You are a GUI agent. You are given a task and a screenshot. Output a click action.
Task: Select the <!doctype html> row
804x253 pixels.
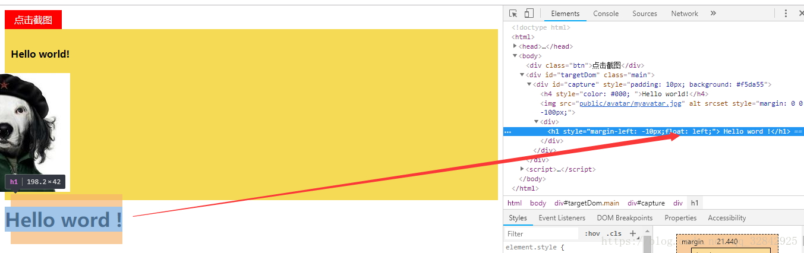point(654,27)
